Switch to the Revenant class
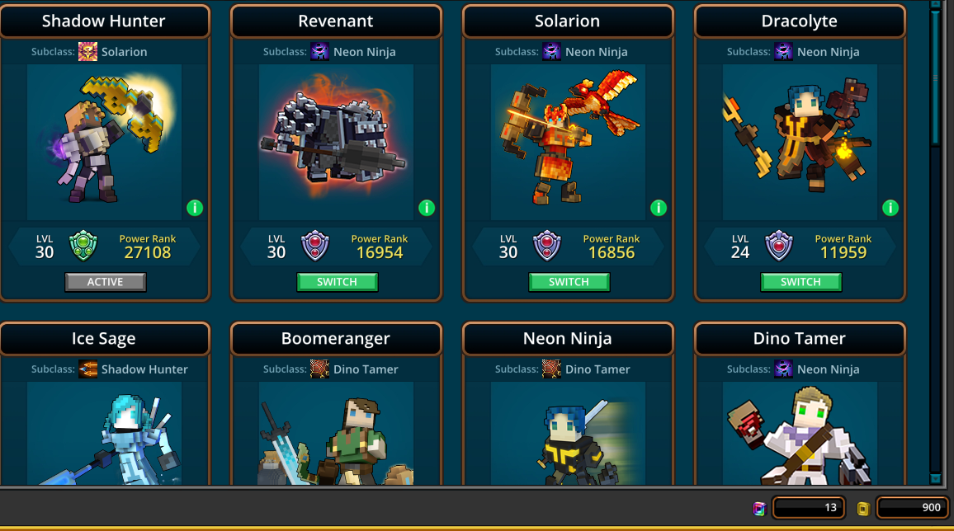Image resolution: width=954 pixels, height=531 pixels. [x=337, y=282]
